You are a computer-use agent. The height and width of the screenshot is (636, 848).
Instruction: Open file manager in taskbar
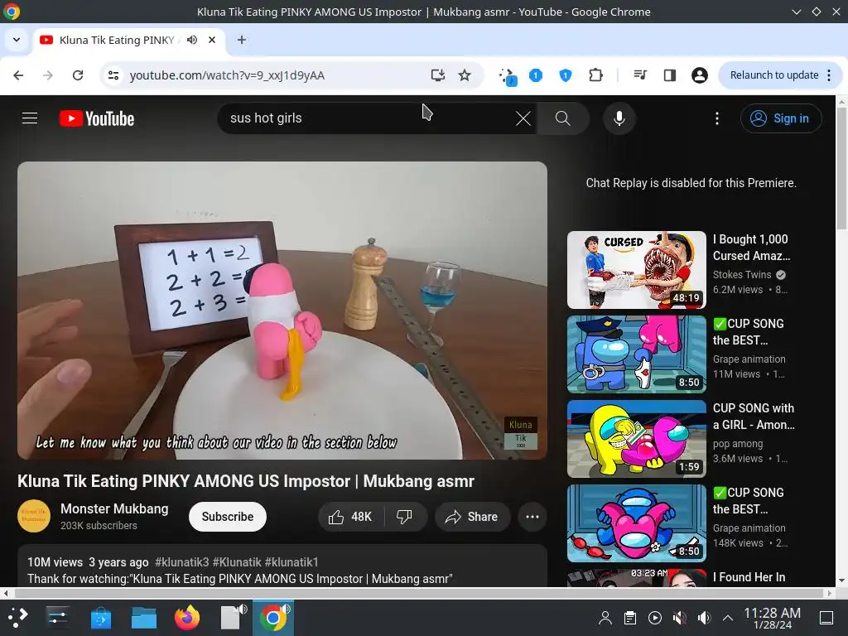pyautogui.click(x=144, y=617)
